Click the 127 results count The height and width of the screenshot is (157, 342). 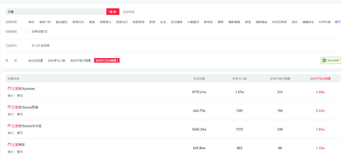tap(38, 46)
